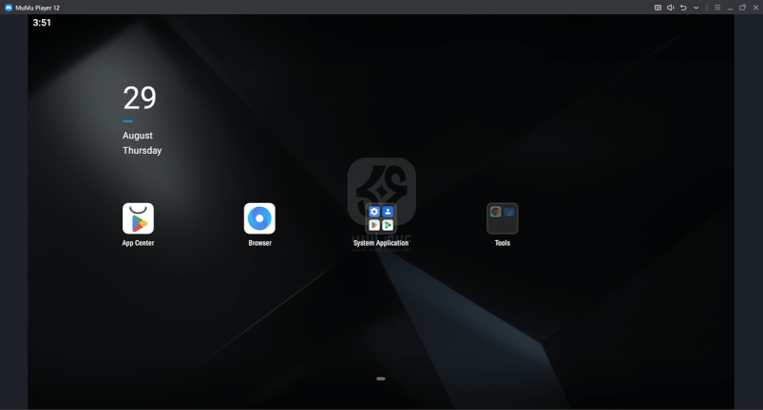This screenshot has height=410, width=763.
Task: Mute sound with the speaker icon
Action: [x=670, y=8]
